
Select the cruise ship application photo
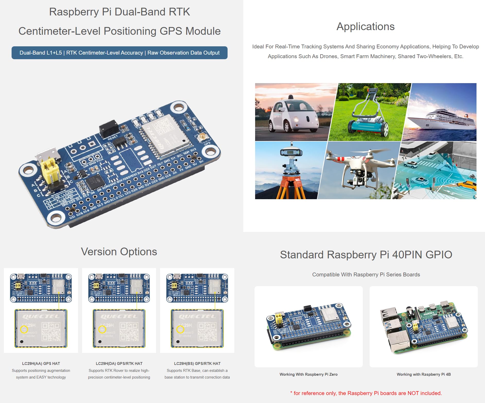pos(441,112)
